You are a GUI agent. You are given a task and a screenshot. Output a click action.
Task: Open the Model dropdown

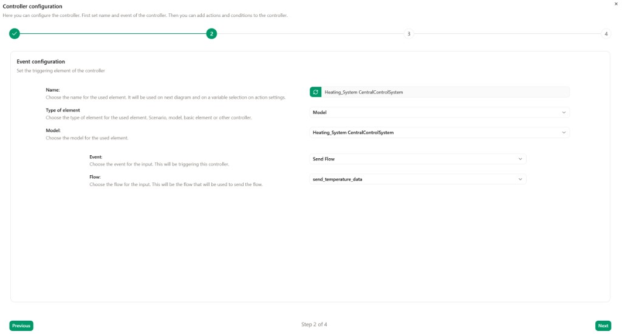tap(440, 133)
